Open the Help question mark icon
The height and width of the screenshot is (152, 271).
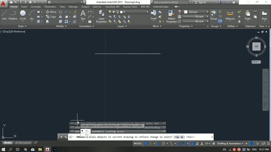234,2
